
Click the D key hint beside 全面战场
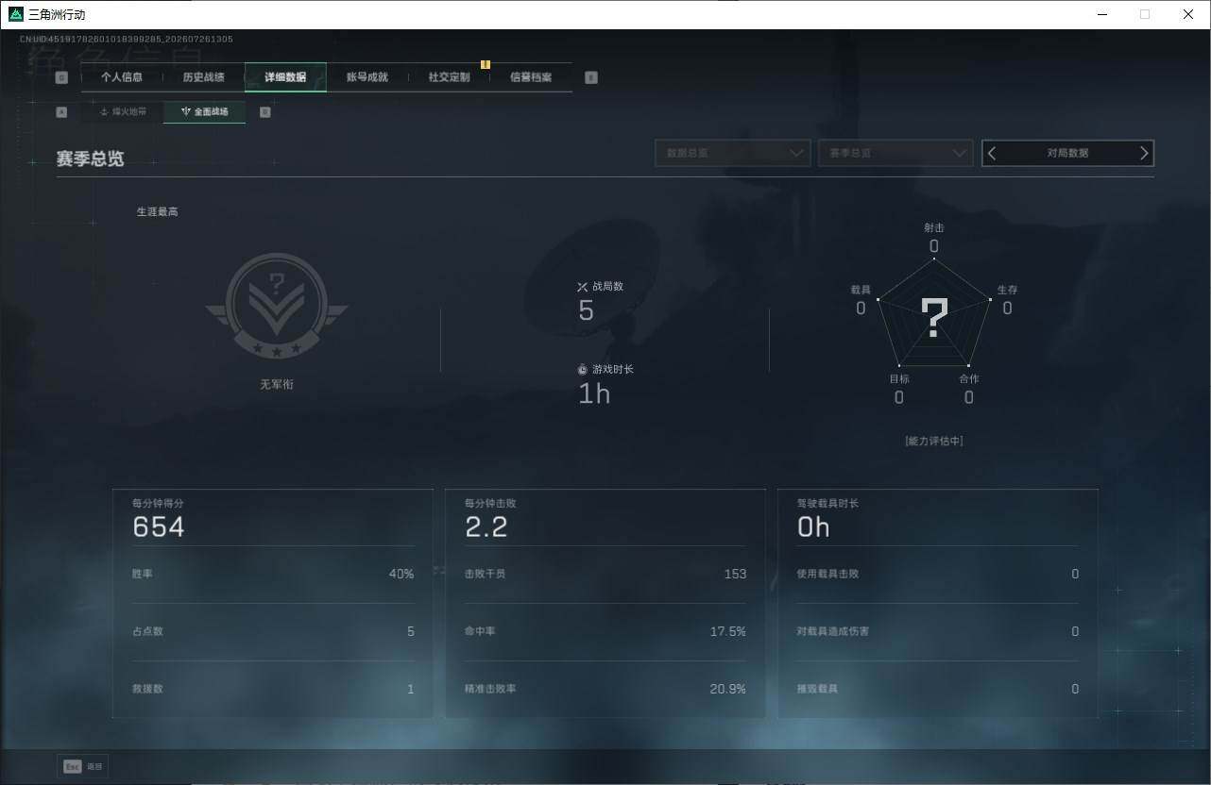click(x=264, y=111)
